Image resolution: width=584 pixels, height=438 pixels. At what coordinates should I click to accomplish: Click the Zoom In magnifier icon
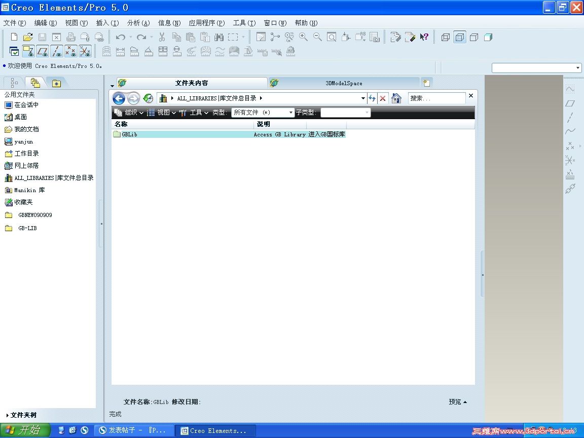tap(303, 37)
